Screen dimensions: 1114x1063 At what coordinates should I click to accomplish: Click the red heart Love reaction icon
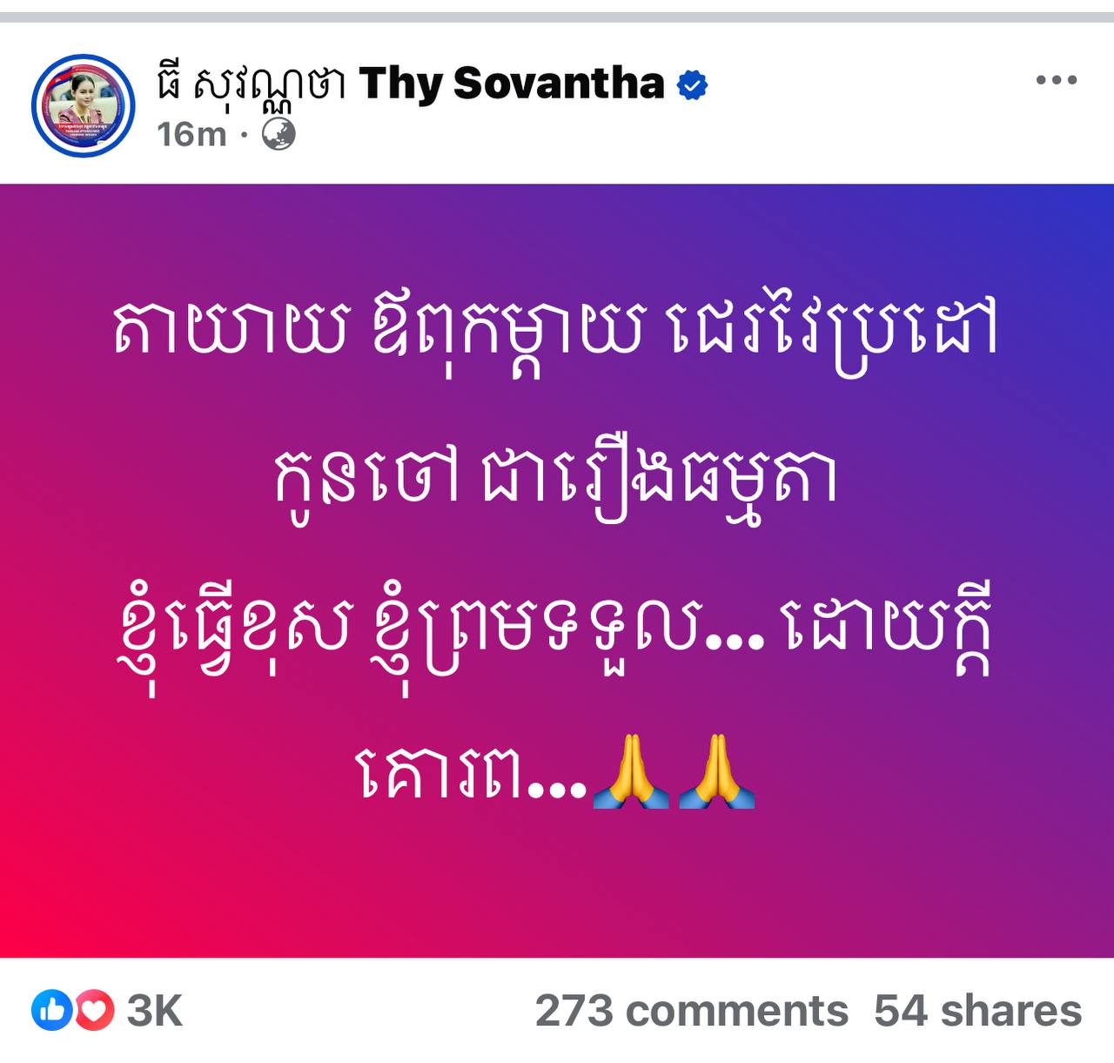point(94,1011)
